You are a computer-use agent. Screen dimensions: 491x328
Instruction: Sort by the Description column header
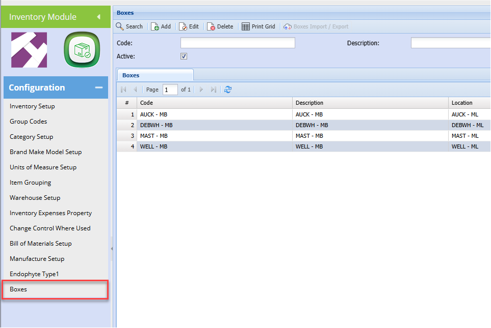309,103
